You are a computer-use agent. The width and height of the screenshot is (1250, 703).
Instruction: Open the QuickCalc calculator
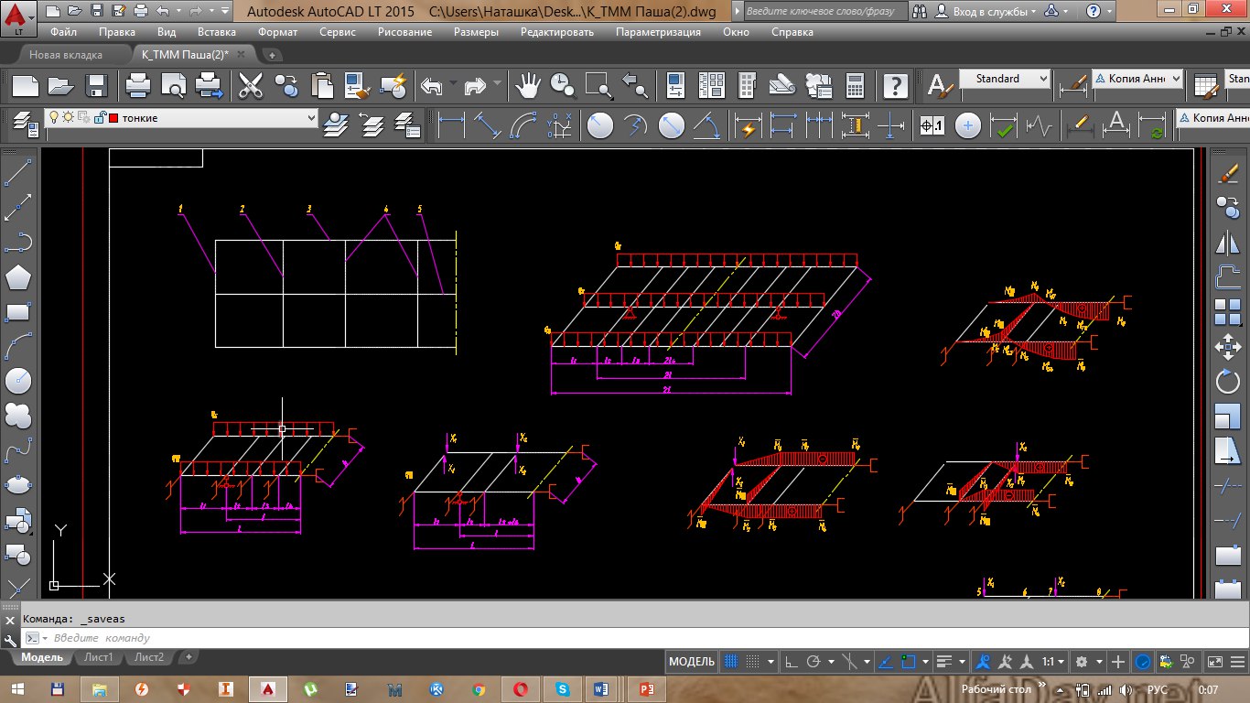coord(855,86)
